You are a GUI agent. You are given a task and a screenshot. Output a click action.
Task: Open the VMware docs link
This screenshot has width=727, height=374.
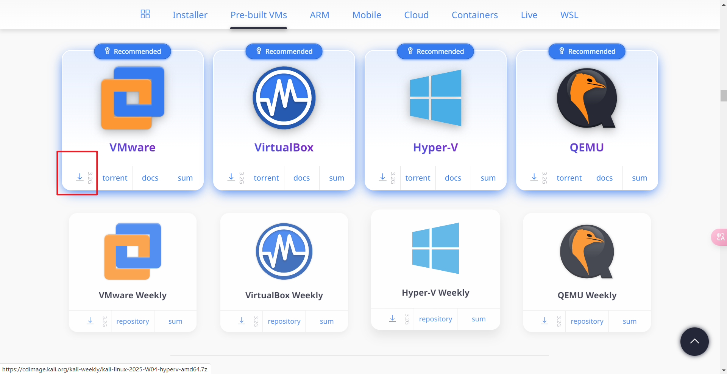tap(150, 178)
